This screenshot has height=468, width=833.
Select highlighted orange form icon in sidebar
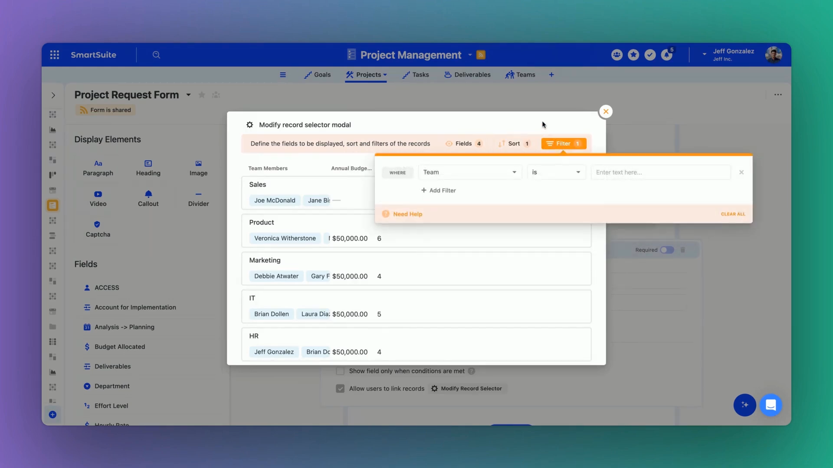pyautogui.click(x=52, y=205)
